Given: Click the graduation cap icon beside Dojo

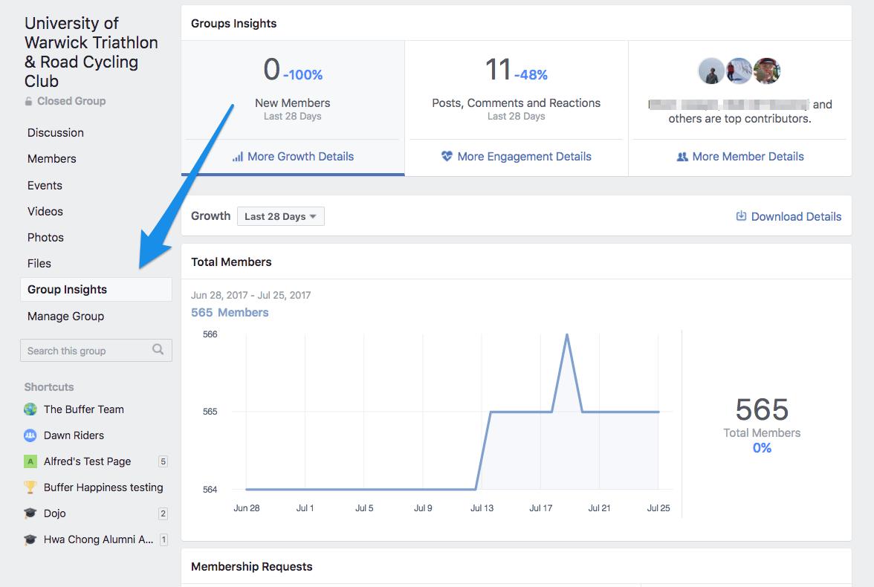Looking at the screenshot, I should (x=30, y=513).
